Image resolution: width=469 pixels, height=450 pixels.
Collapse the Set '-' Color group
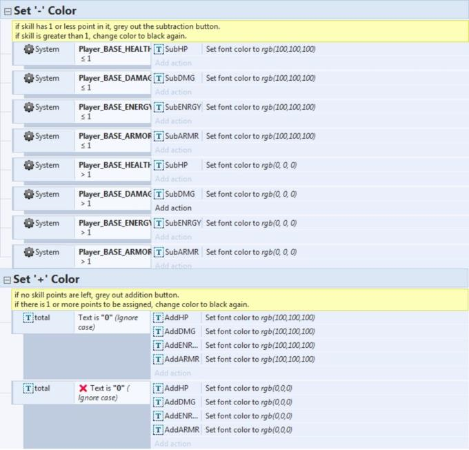pos(7,11)
